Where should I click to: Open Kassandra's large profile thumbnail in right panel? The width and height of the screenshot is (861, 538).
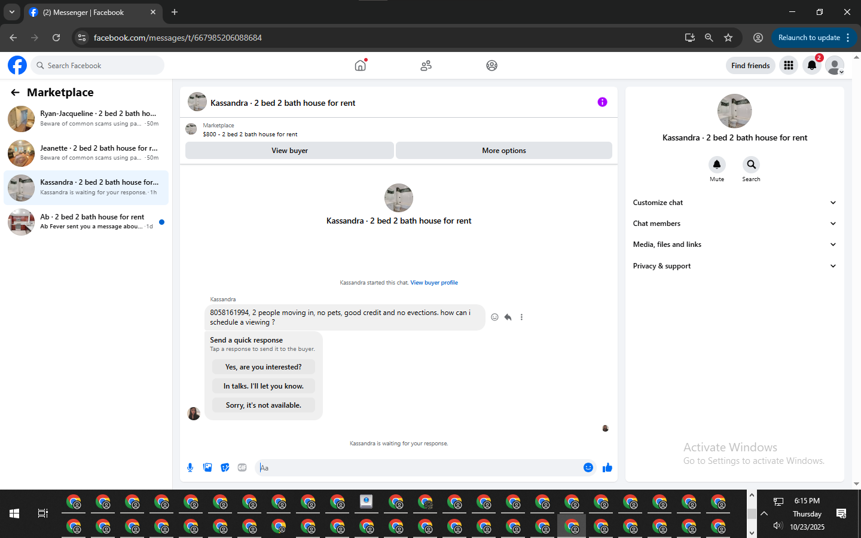pos(734,111)
